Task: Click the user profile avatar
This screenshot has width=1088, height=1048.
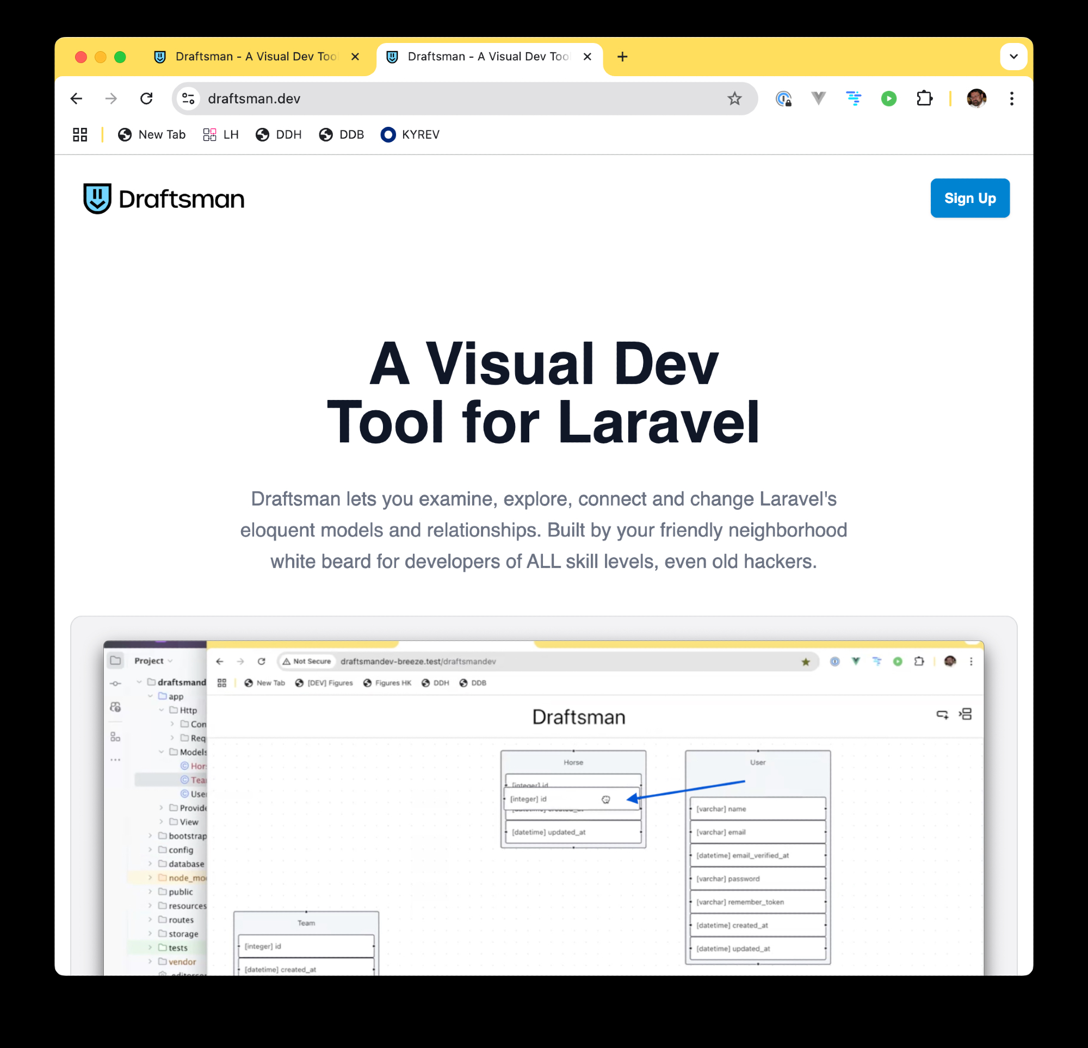Action: [x=976, y=99]
